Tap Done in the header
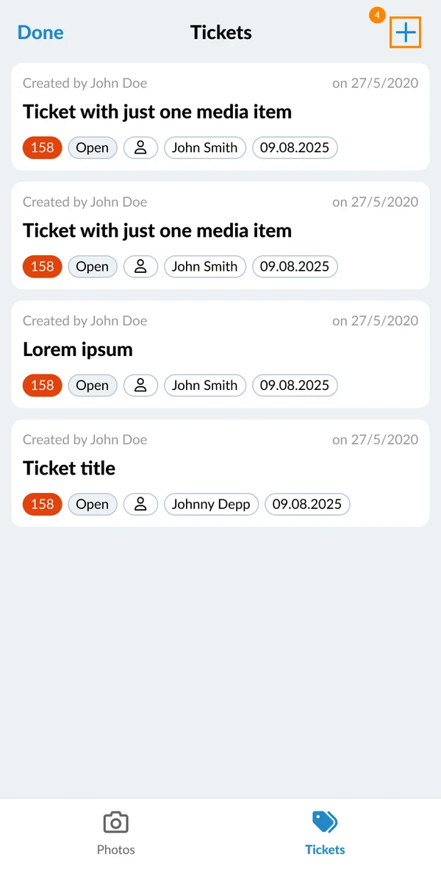 pos(40,32)
